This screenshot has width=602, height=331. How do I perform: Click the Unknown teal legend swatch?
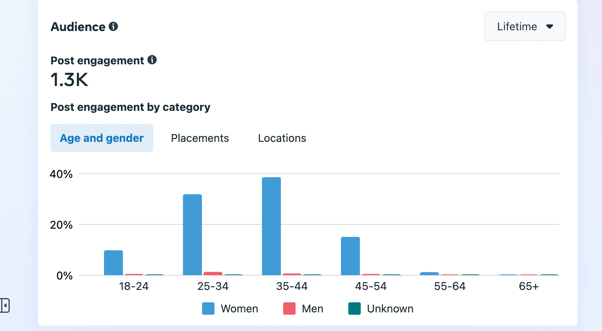(355, 309)
